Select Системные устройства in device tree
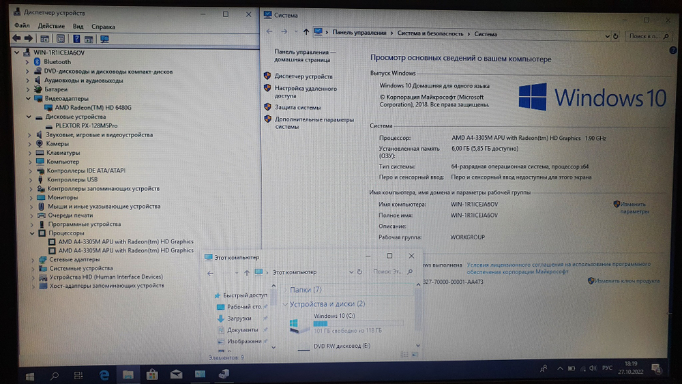The height and width of the screenshot is (384, 682). [x=81, y=268]
